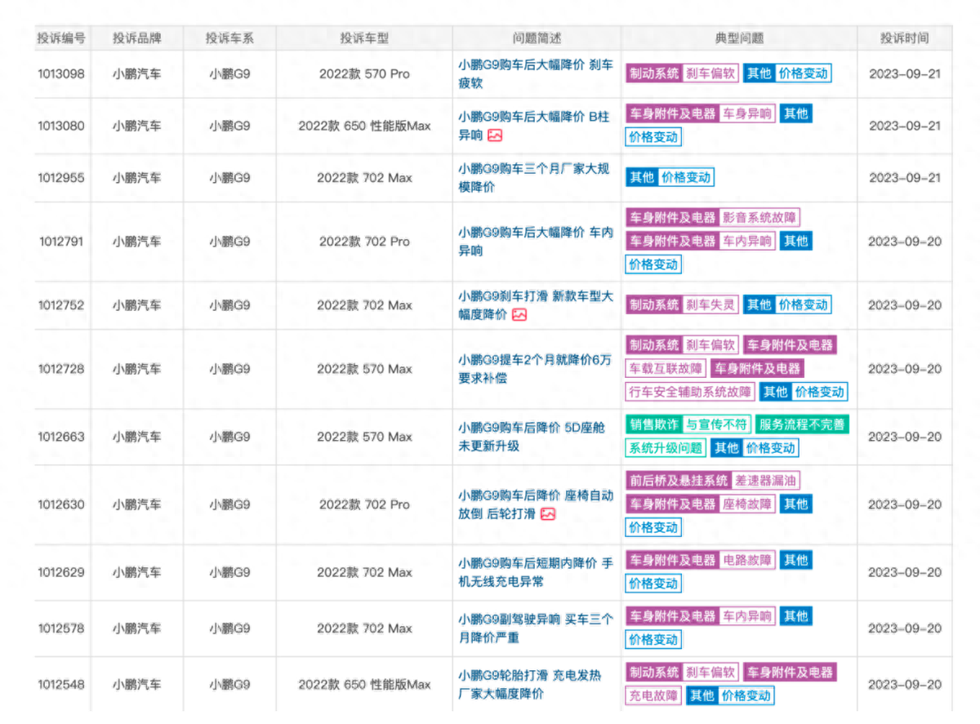Open image icon after 座椅自动放倒 后轮打滑
The image size is (980, 724).
pos(548,514)
